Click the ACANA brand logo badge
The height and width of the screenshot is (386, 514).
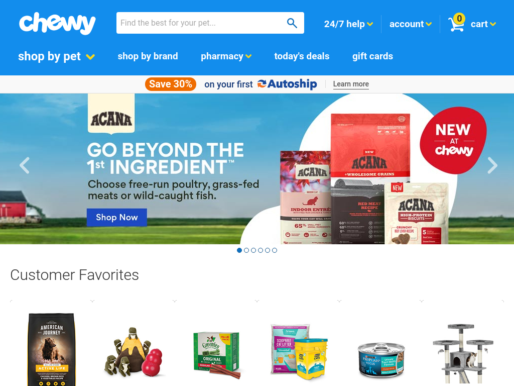coord(111,114)
